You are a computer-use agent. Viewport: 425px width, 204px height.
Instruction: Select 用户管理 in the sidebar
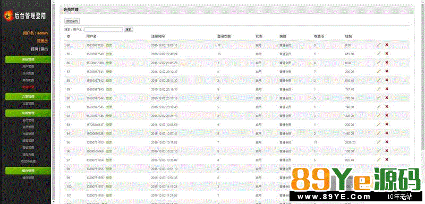28,66
